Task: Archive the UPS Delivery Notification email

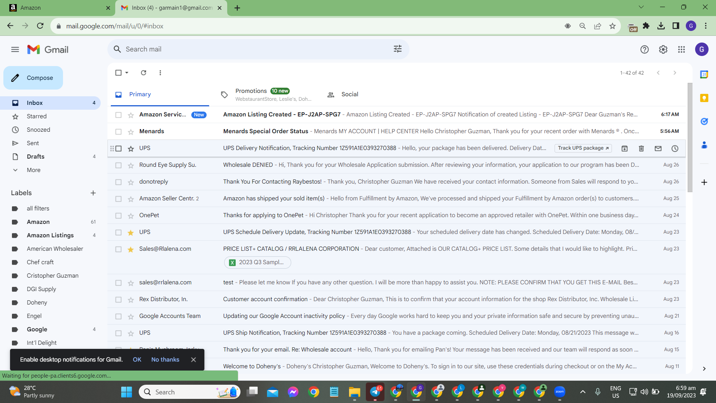Action: click(x=625, y=149)
